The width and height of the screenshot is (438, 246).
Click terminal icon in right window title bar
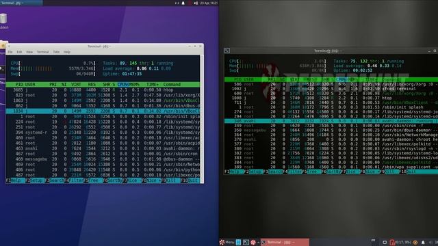(227, 51)
